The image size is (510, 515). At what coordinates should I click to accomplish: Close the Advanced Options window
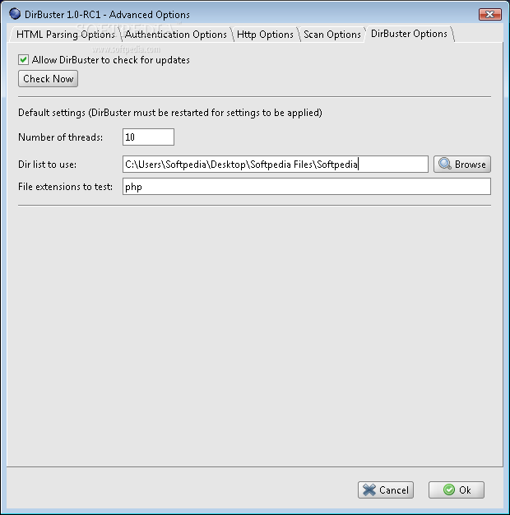[489, 15]
